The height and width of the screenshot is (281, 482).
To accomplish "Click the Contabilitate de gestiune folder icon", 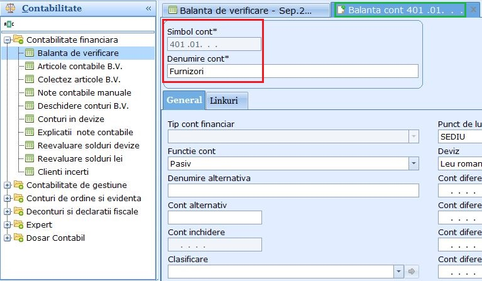I will (18, 185).
